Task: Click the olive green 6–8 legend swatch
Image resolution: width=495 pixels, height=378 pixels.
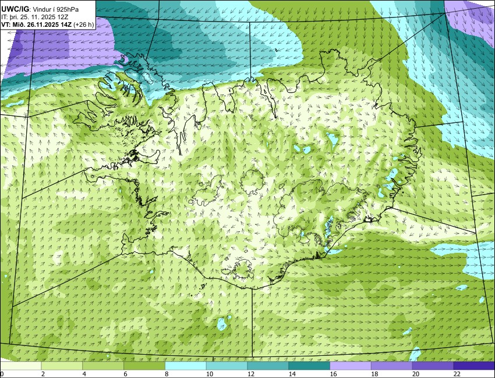Action: pyautogui.click(x=144, y=366)
